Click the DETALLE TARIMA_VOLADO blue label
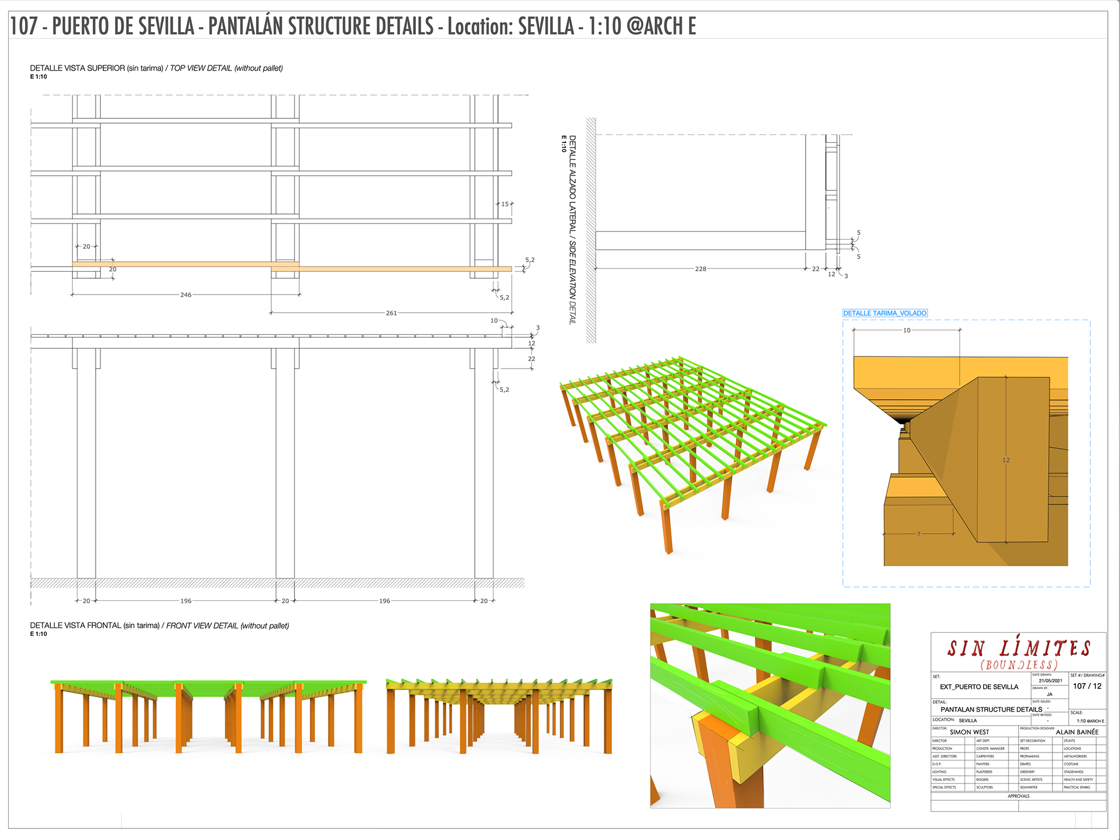 [x=884, y=313]
